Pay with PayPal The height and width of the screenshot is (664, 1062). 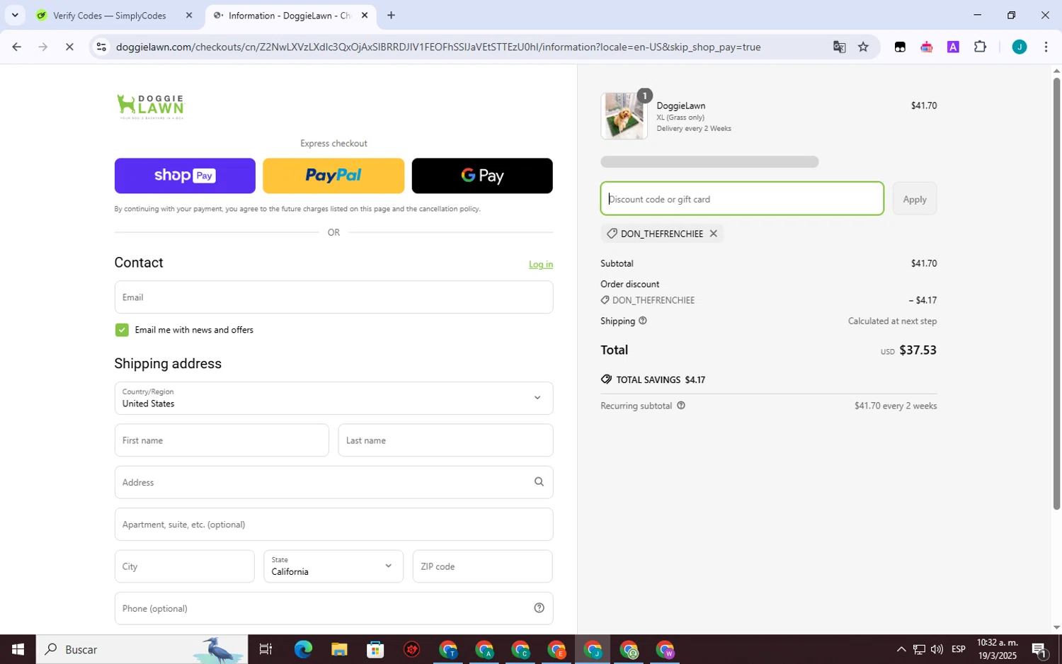click(333, 176)
